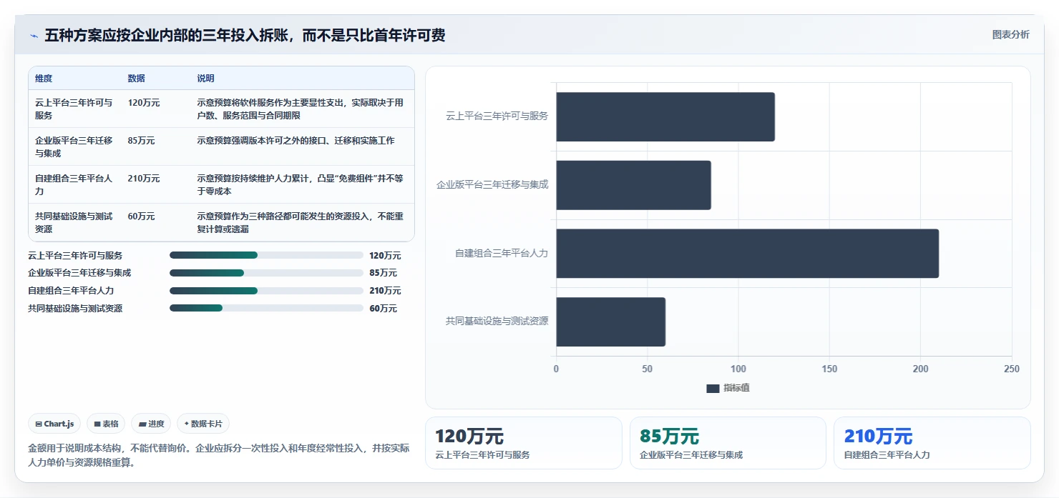Image resolution: width=1059 pixels, height=498 pixels.
Task: Click the 云上平台三年许可与服务 progress bar
Action: coord(266,255)
